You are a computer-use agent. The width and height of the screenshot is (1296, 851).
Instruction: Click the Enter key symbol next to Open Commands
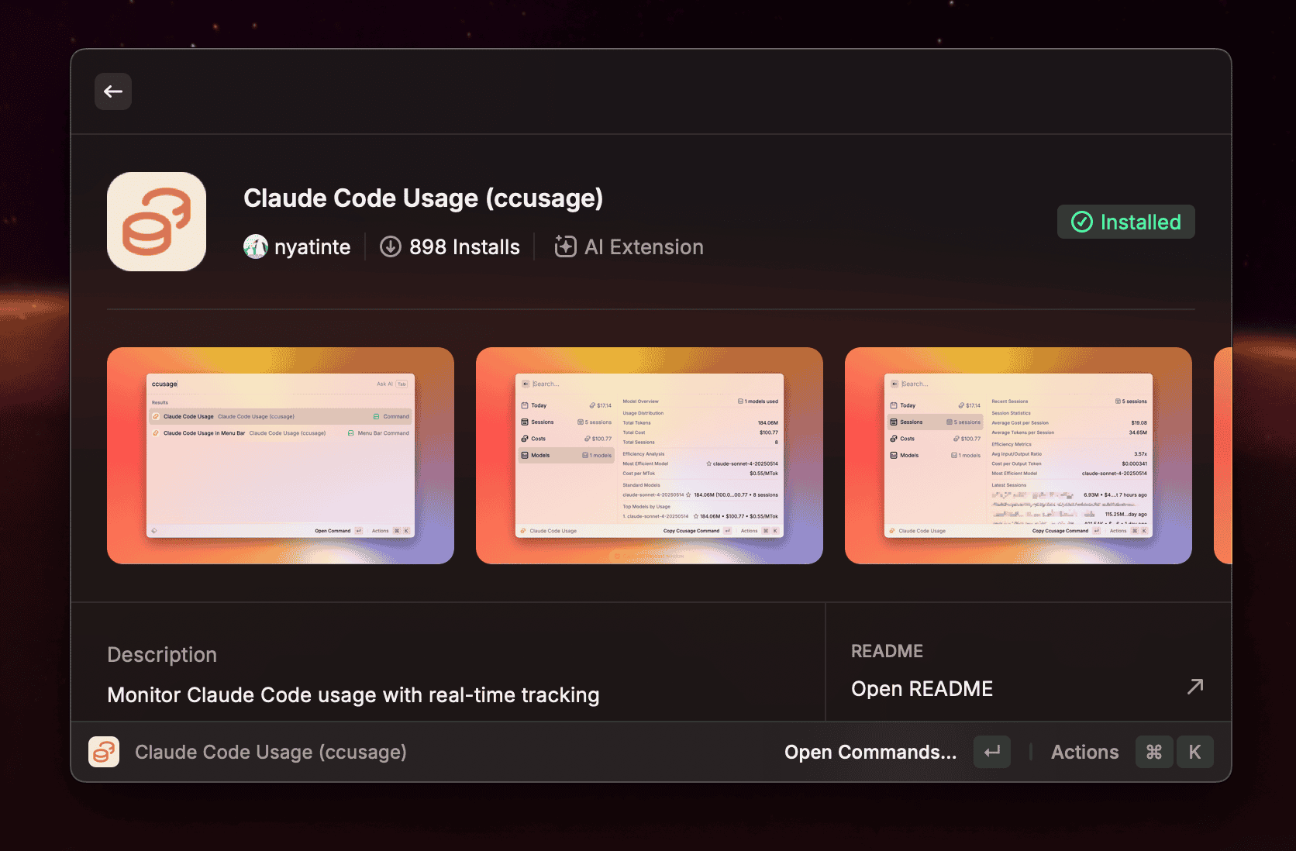[992, 752]
